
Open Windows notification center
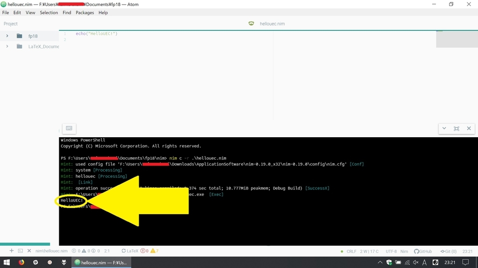tap(465, 262)
